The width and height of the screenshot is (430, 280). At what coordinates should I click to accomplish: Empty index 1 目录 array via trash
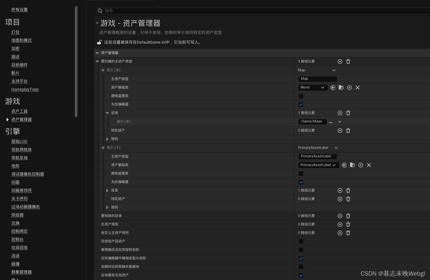pos(348,191)
